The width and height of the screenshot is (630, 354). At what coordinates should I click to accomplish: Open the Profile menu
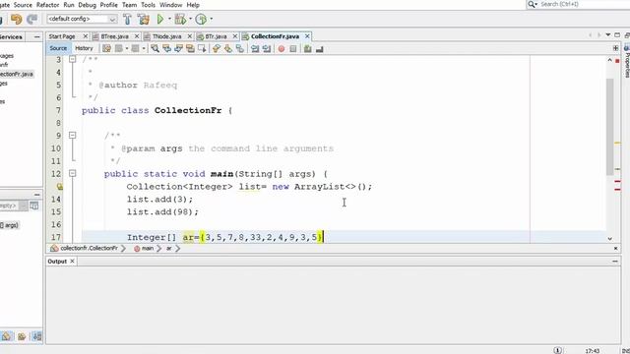108,5
